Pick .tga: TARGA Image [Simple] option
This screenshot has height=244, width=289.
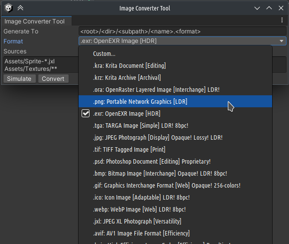point(175,126)
